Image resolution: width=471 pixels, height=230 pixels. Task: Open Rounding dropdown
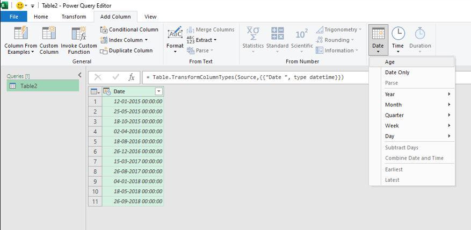point(335,40)
